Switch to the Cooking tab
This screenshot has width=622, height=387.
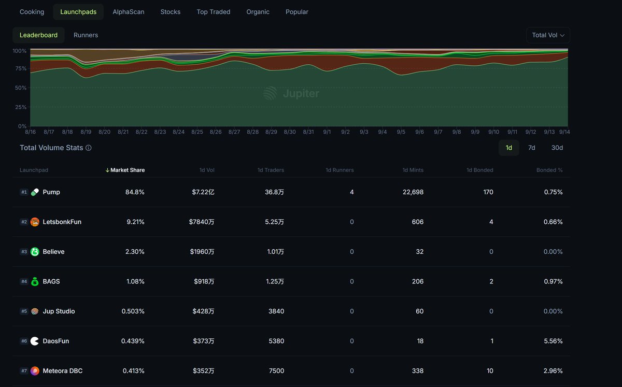32,11
